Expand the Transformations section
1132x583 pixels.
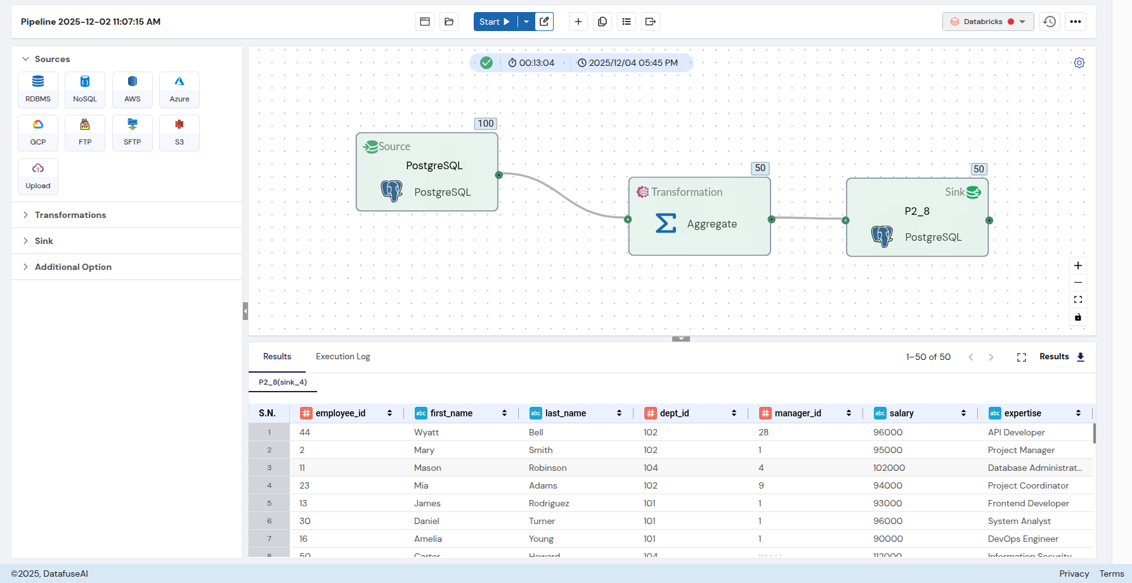coord(70,215)
